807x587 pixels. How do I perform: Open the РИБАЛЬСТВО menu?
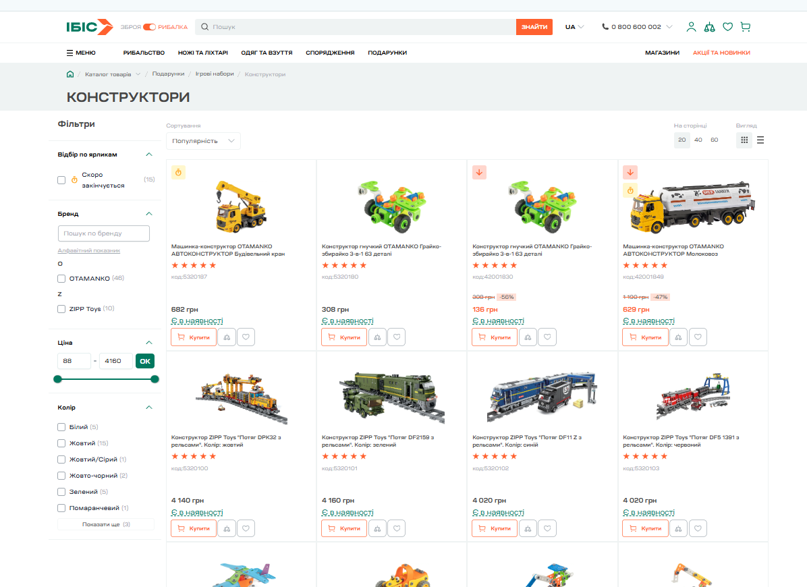coord(144,53)
